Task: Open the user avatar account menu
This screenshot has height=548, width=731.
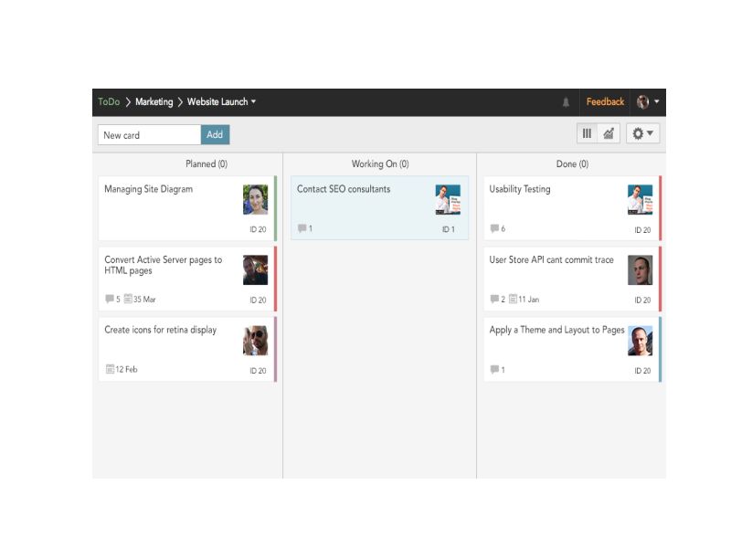Action: [x=648, y=101]
